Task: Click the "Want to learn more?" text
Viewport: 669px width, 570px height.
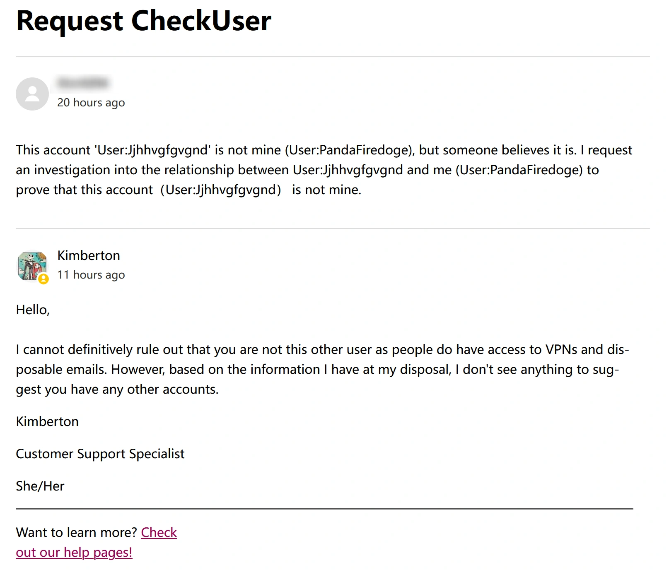Action: (76, 532)
